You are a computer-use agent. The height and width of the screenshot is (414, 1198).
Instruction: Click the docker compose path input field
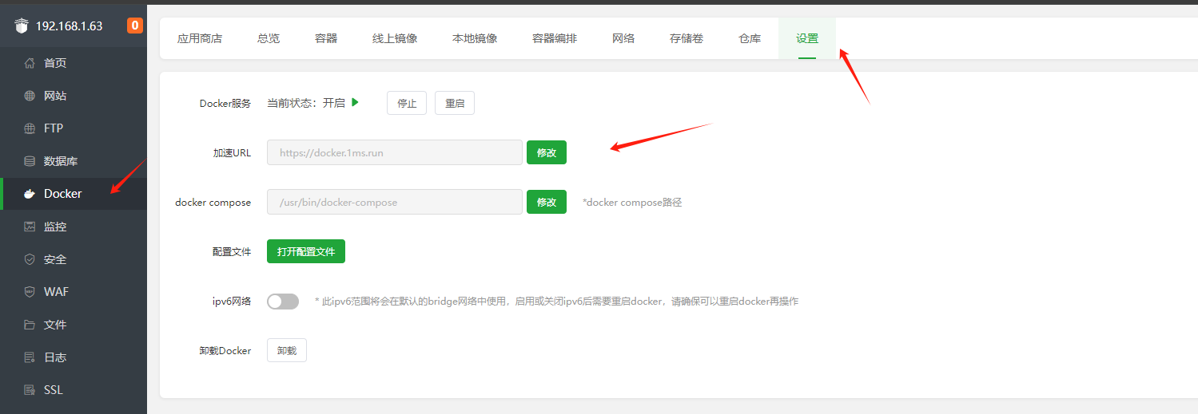pyautogui.click(x=395, y=202)
